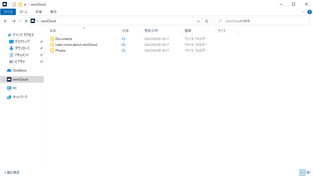Click the Properties quick access checkmark icon
313x176 pixels.
pyautogui.click(x=14, y=4)
